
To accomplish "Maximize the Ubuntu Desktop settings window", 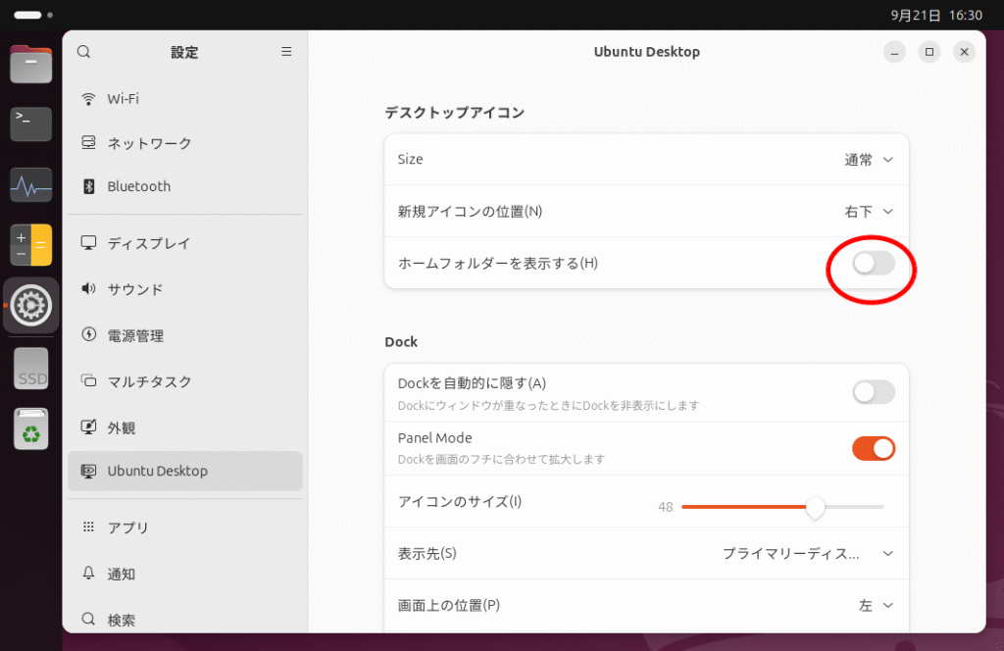I will tap(929, 52).
